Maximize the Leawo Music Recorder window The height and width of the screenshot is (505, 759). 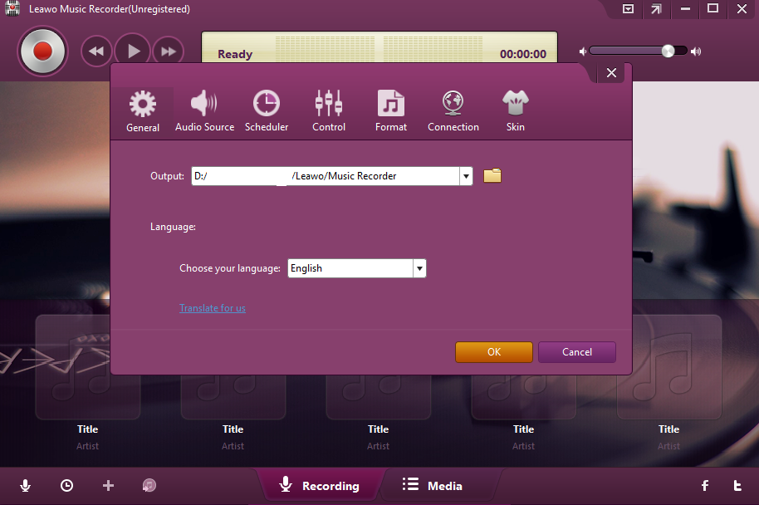point(713,8)
